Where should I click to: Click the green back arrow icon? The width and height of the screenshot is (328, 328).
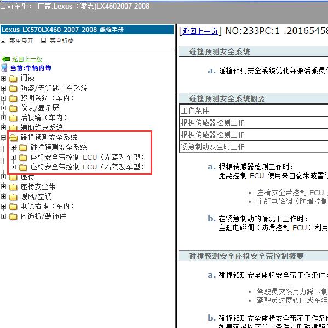point(5,59)
